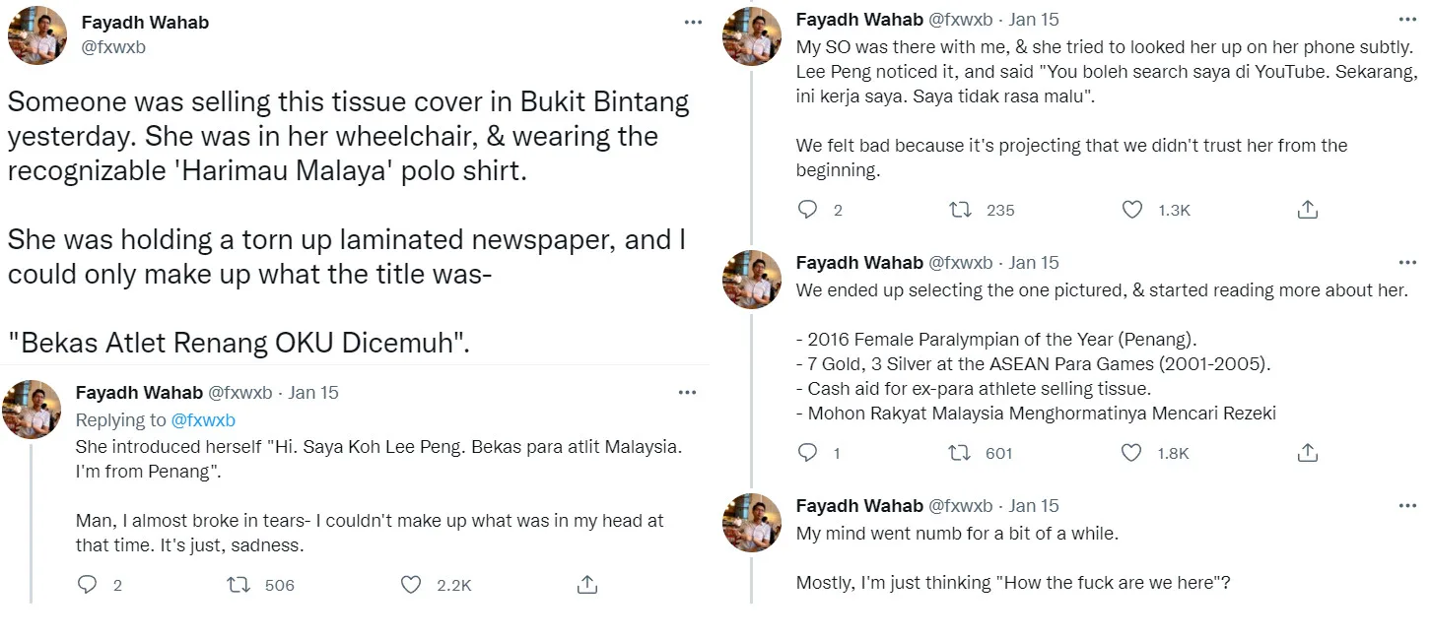
Task: Open the @fxwxb link after 'Replying to'
Action: [x=203, y=420]
